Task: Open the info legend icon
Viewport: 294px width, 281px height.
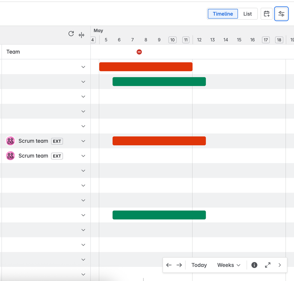Action: pos(254,265)
